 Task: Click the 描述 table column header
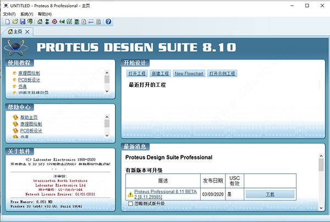(x=163, y=181)
